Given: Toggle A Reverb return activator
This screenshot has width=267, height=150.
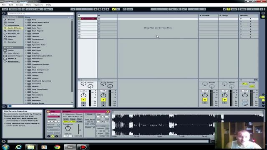Looking at the screenshot, I should coord(205,100).
